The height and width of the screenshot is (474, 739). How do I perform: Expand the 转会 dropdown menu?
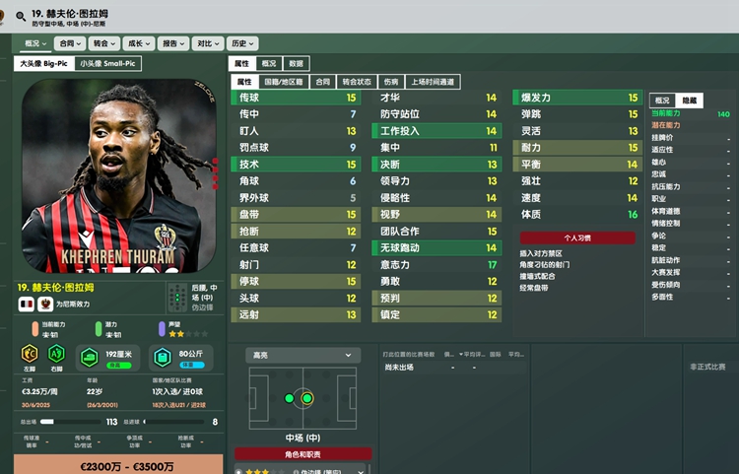[x=104, y=43]
